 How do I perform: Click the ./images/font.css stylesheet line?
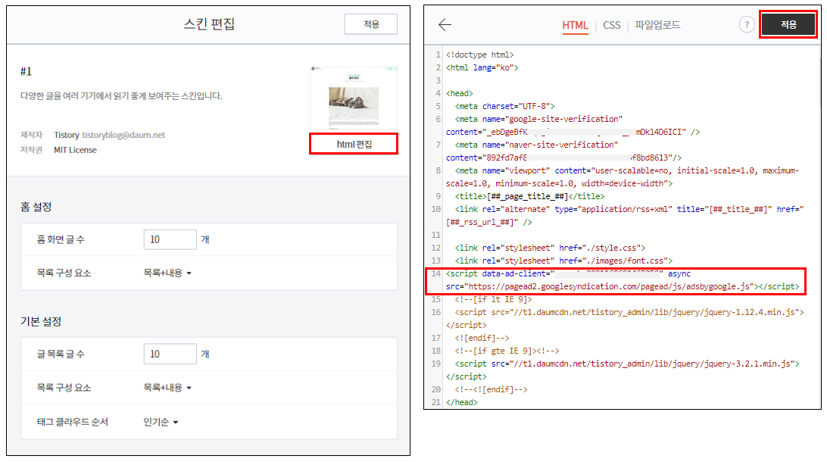point(563,261)
